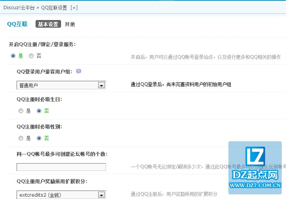Choose 否 for QQ注册时必填性别
286x199 pixels.
point(39,138)
